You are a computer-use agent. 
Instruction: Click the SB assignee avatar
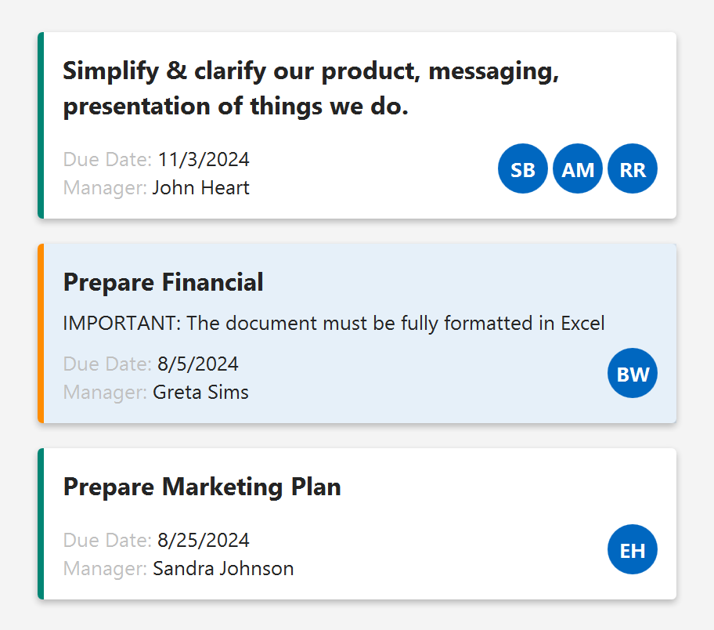tap(523, 169)
